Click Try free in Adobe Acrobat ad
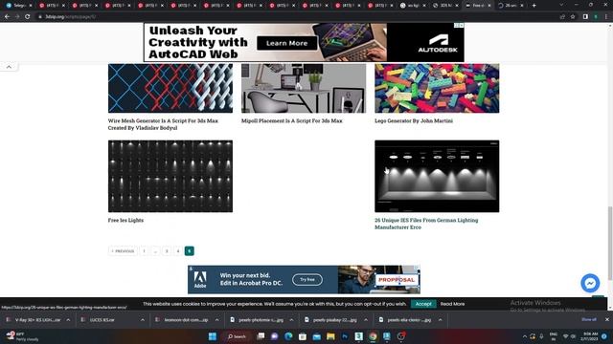 click(307, 280)
